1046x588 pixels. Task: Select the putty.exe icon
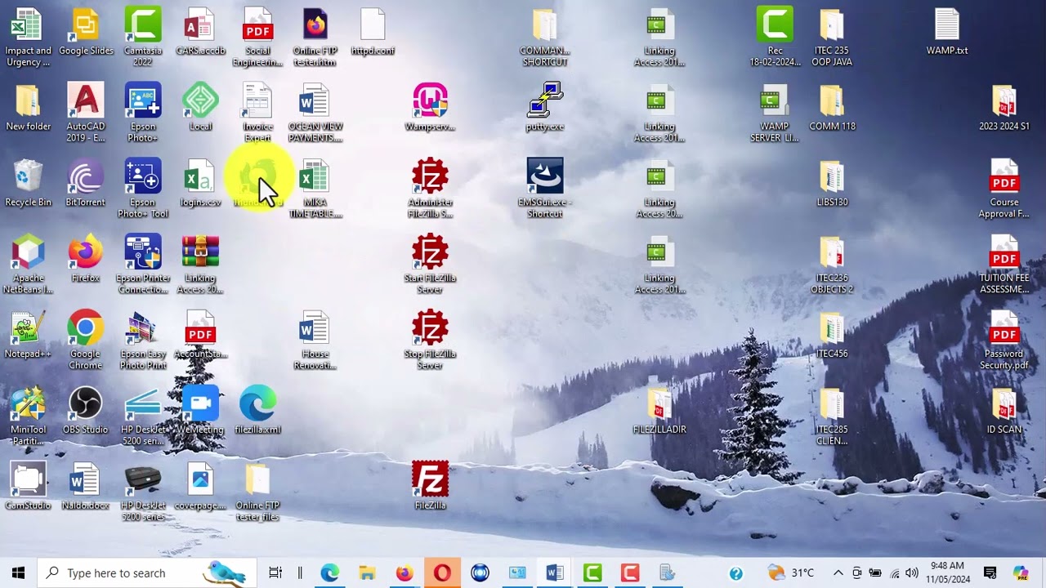(x=545, y=108)
